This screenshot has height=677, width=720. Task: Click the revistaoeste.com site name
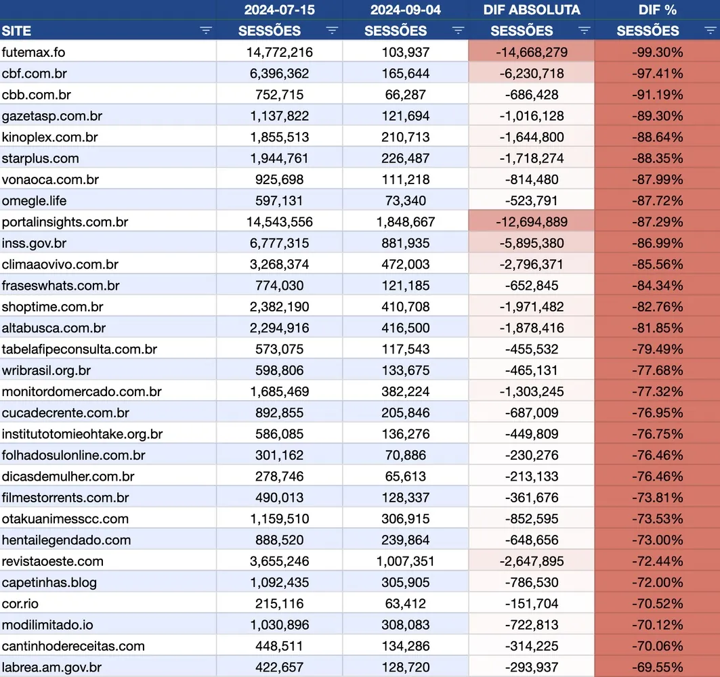tap(47, 561)
